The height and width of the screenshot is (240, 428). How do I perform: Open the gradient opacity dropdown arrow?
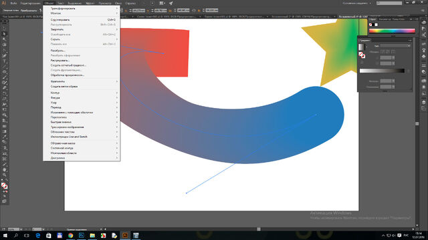[393, 81]
